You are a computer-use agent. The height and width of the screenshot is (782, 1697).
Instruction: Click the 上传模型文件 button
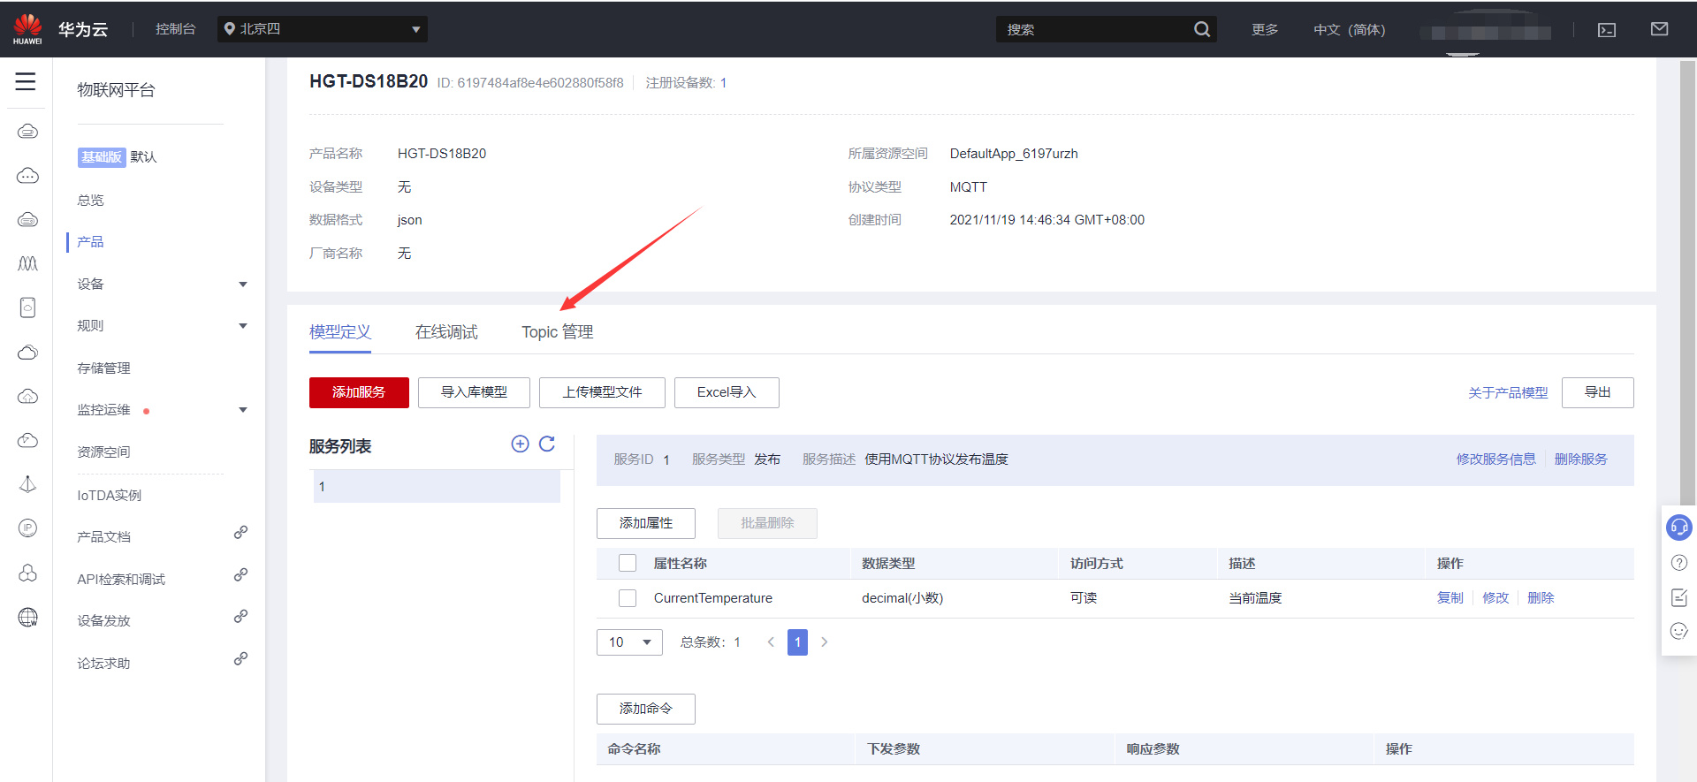pos(602,392)
